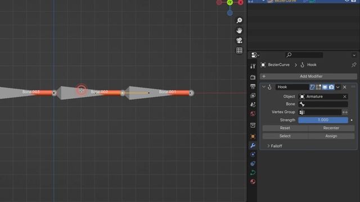This screenshot has height=202, width=360.
Task: Open the Tool properties tab
Action: pyautogui.click(x=253, y=66)
